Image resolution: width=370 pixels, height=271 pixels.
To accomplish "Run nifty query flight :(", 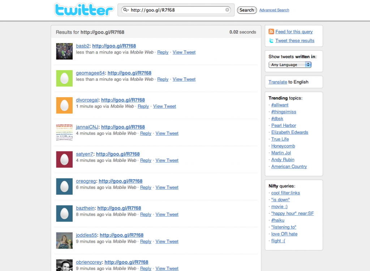I will click(x=278, y=241).
